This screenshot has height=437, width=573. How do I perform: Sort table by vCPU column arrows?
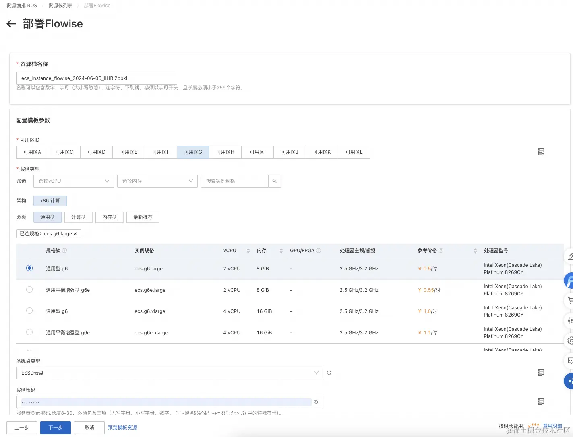(x=248, y=251)
